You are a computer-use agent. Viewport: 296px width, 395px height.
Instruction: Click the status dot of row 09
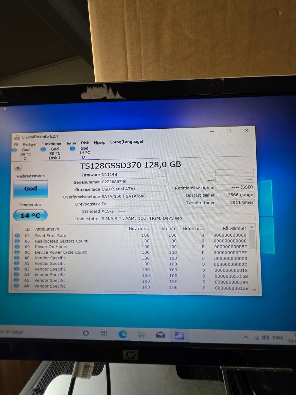(17, 247)
